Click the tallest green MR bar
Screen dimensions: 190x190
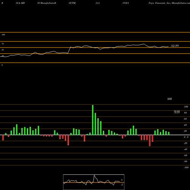click(93, 120)
